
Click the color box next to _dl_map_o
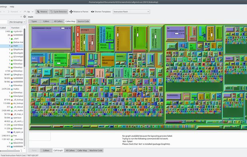[x=12, y=114]
